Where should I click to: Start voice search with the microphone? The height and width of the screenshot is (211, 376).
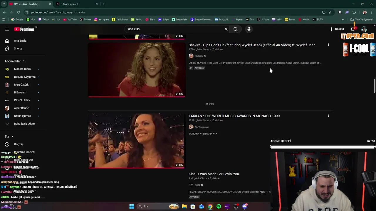(249, 29)
